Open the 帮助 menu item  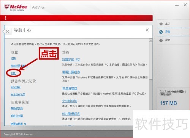point(168,40)
